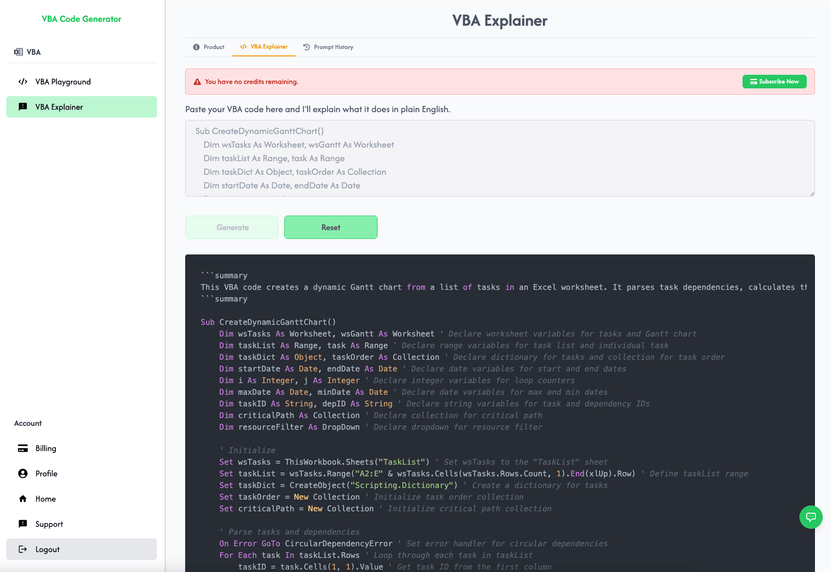Click the Profile user icon

(x=23, y=473)
